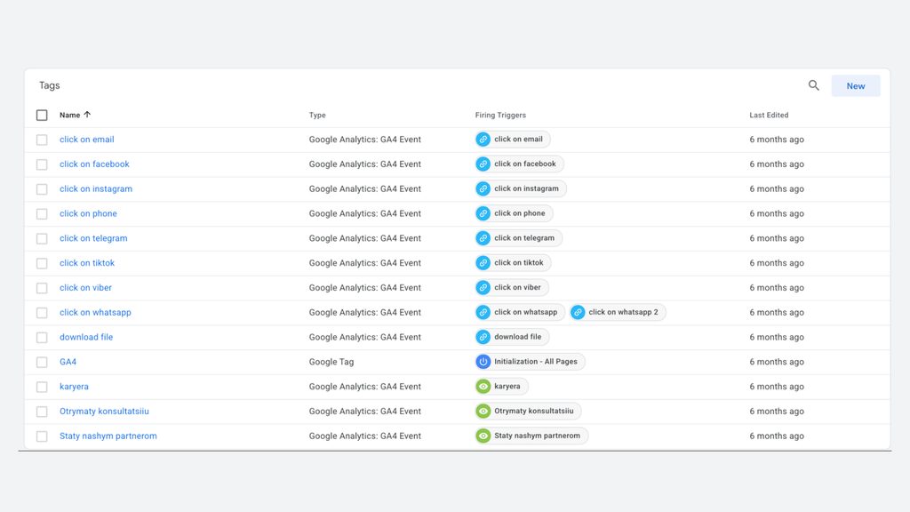Check the box for click on facebook
This screenshot has width=910, height=512.
coord(42,164)
